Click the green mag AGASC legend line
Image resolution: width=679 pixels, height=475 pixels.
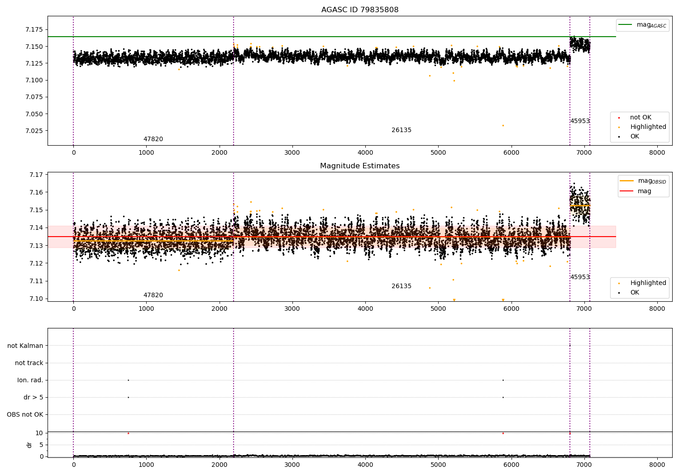tap(626, 25)
